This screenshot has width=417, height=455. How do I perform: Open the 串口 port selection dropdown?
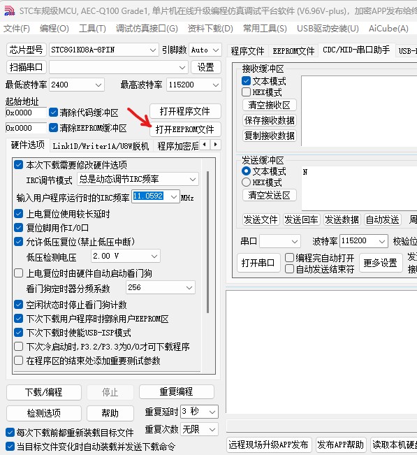[x=295, y=241]
